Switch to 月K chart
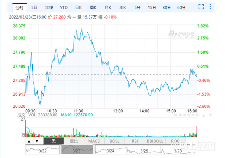225x158 pixels. point(108,8)
